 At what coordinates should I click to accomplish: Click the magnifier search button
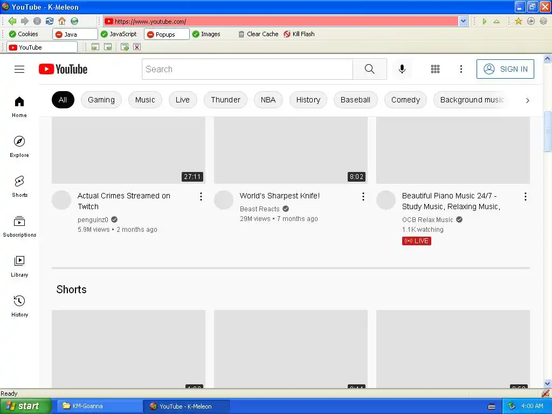tap(370, 69)
